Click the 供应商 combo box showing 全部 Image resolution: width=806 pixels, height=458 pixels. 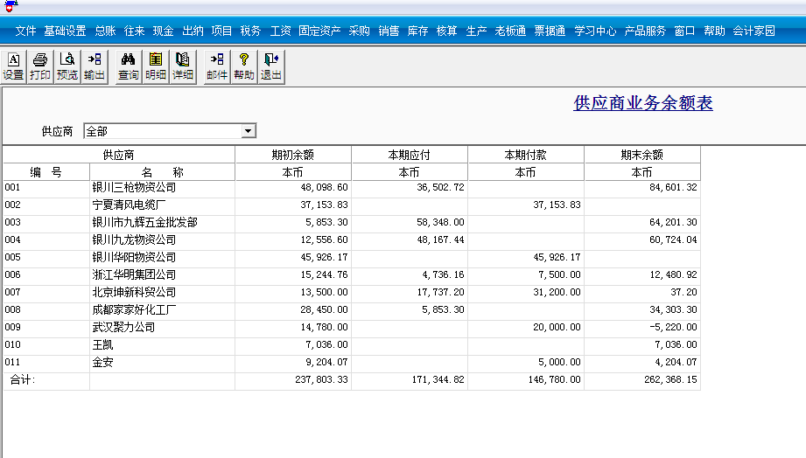(x=162, y=131)
